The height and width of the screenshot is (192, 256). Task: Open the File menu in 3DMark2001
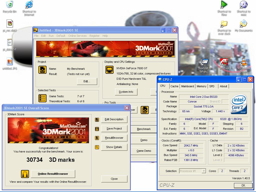click(x=36, y=36)
